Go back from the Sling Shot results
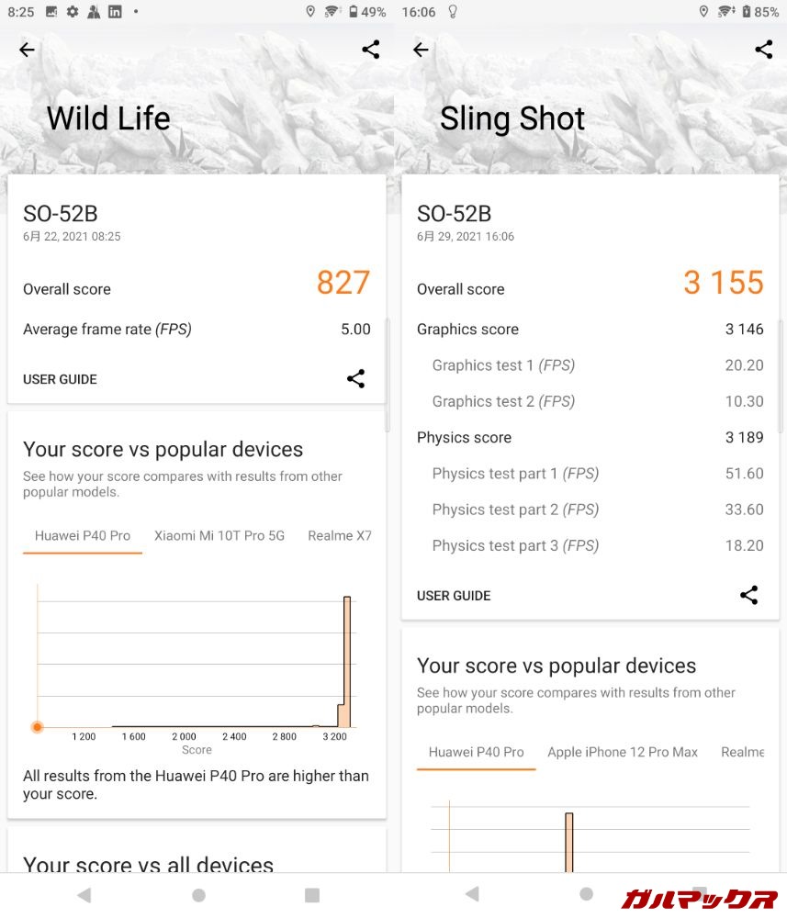Image resolution: width=787 pixels, height=918 pixels. [421, 50]
